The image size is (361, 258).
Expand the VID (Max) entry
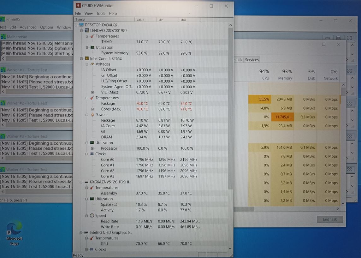click(x=92, y=93)
